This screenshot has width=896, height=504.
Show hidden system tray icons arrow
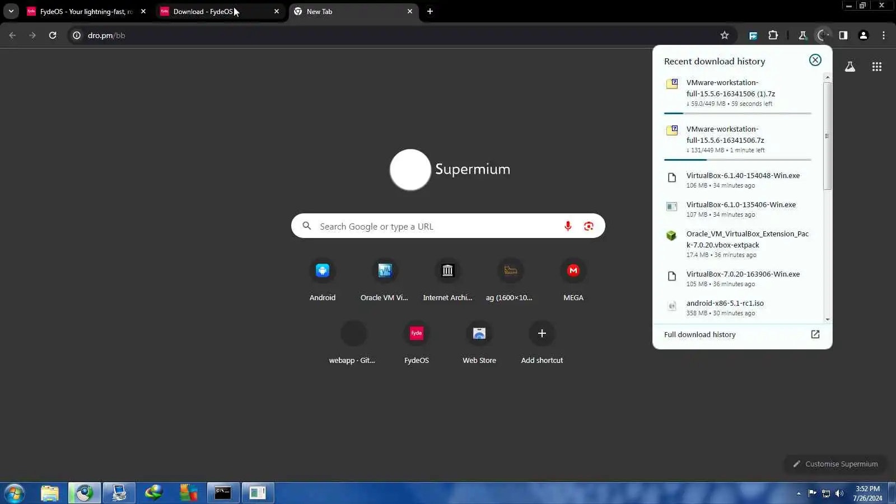[799, 493]
